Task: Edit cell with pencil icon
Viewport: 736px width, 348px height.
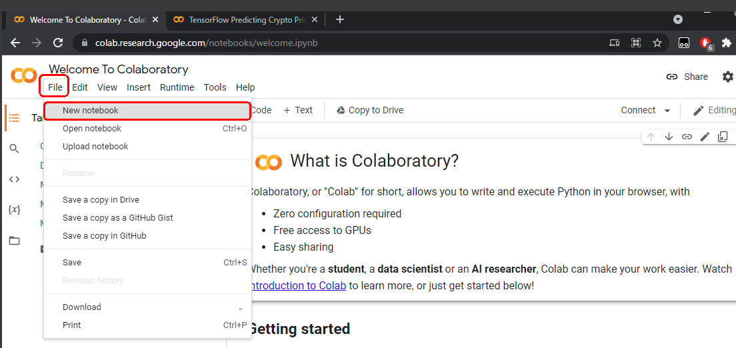Action: [x=705, y=137]
